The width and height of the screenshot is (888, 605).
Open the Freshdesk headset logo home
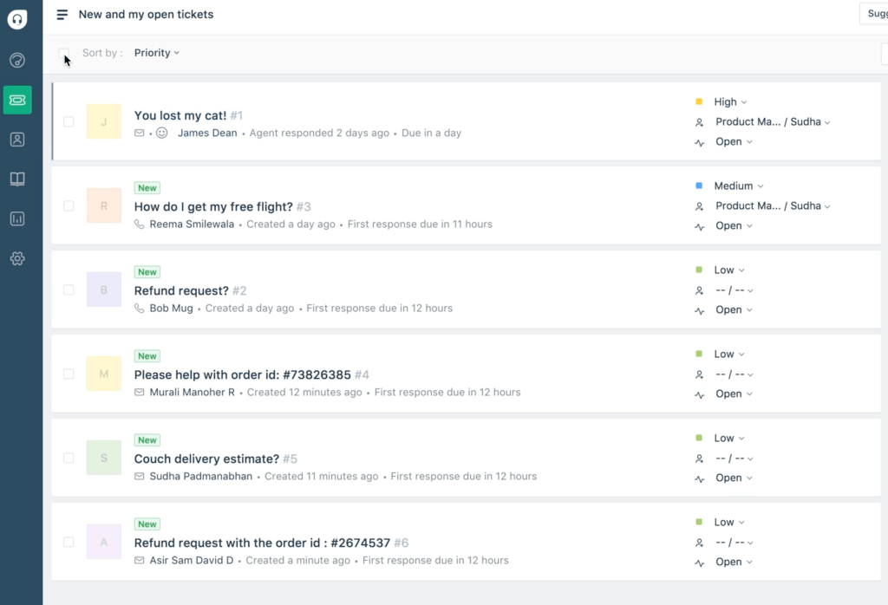(17, 19)
